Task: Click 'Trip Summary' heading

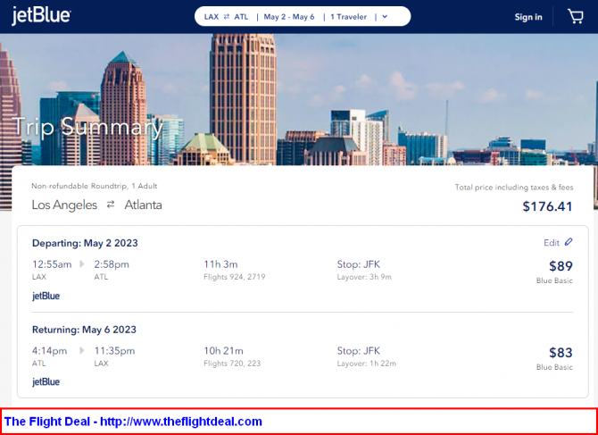Action: point(87,126)
